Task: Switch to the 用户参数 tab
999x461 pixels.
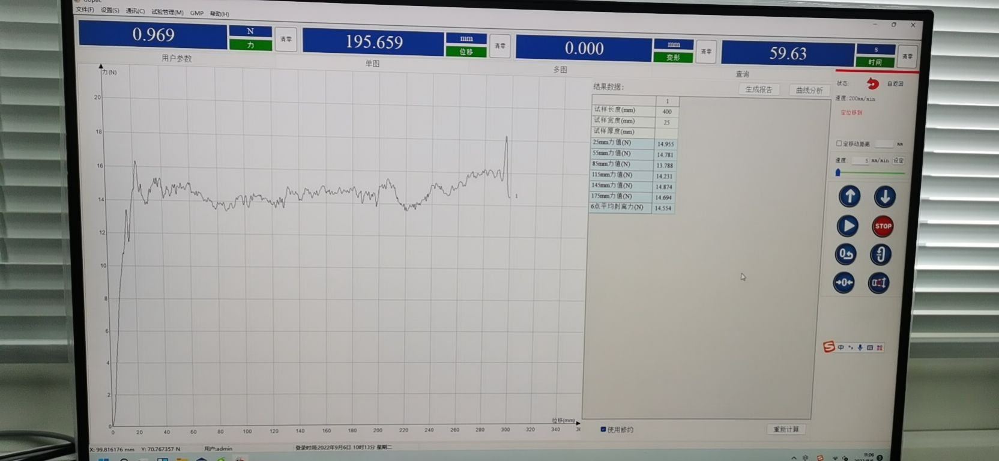Action: click(177, 58)
